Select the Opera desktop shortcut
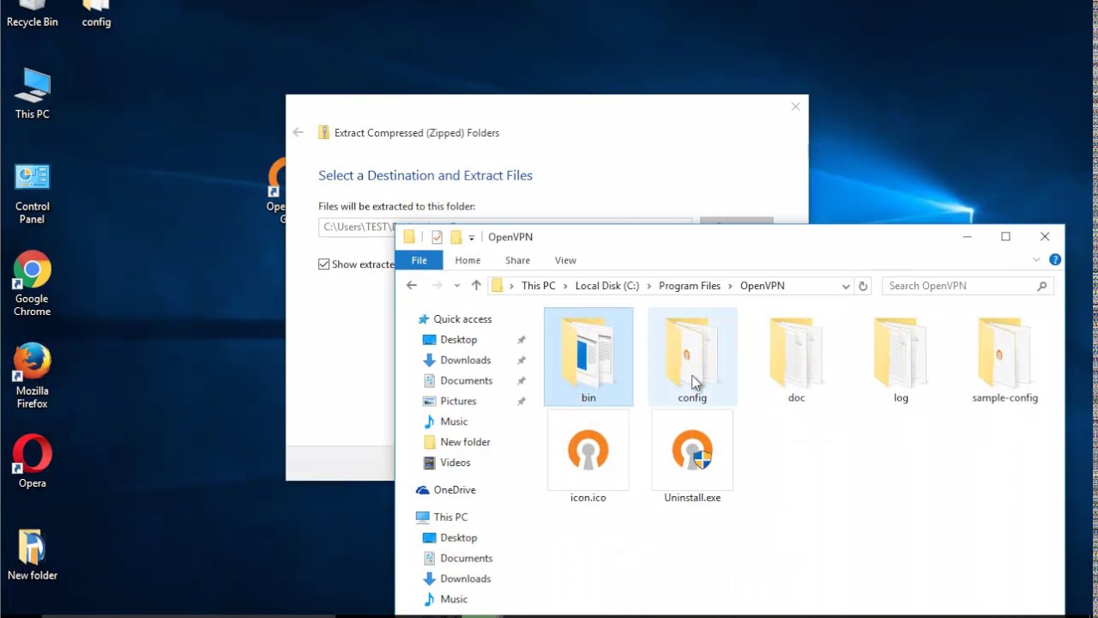 33,462
